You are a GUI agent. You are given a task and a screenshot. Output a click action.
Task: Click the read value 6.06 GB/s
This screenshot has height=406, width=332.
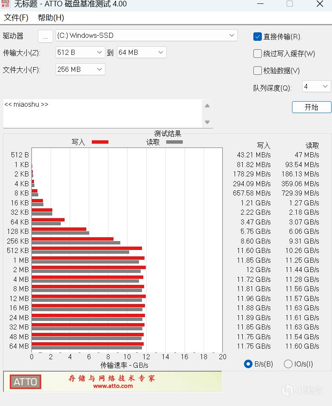click(x=304, y=231)
